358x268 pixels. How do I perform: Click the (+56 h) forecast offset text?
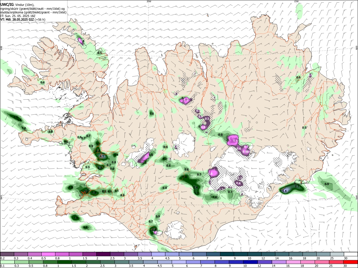click(x=41, y=20)
